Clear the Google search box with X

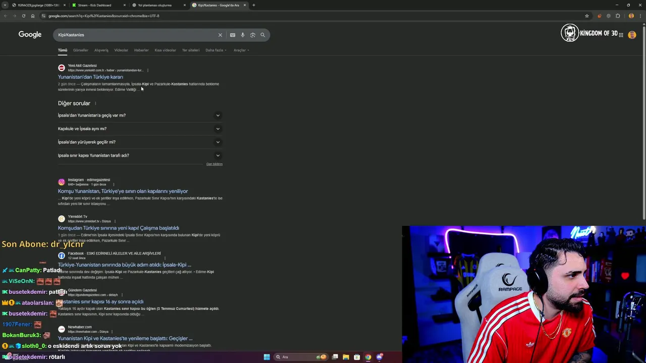pos(220,35)
